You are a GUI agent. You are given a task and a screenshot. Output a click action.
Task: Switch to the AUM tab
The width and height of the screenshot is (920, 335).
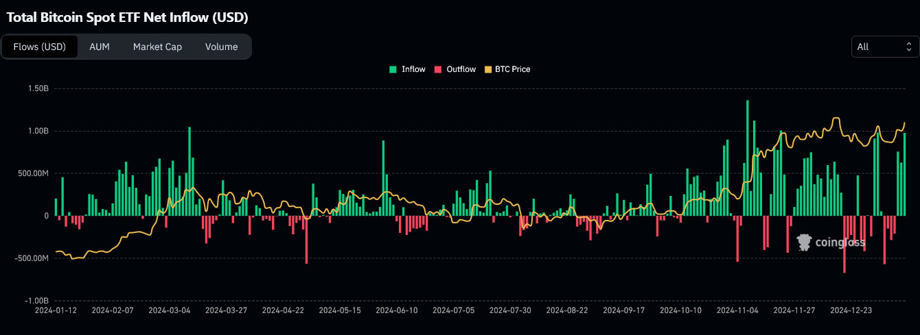tap(100, 47)
